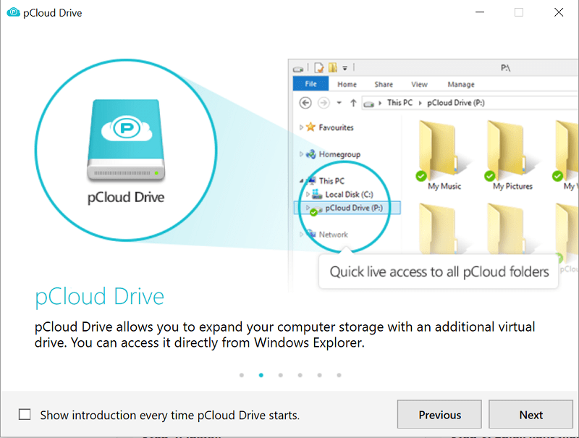Click the pCloud logo in title bar
This screenshot has height=438, width=579.
[x=13, y=12]
